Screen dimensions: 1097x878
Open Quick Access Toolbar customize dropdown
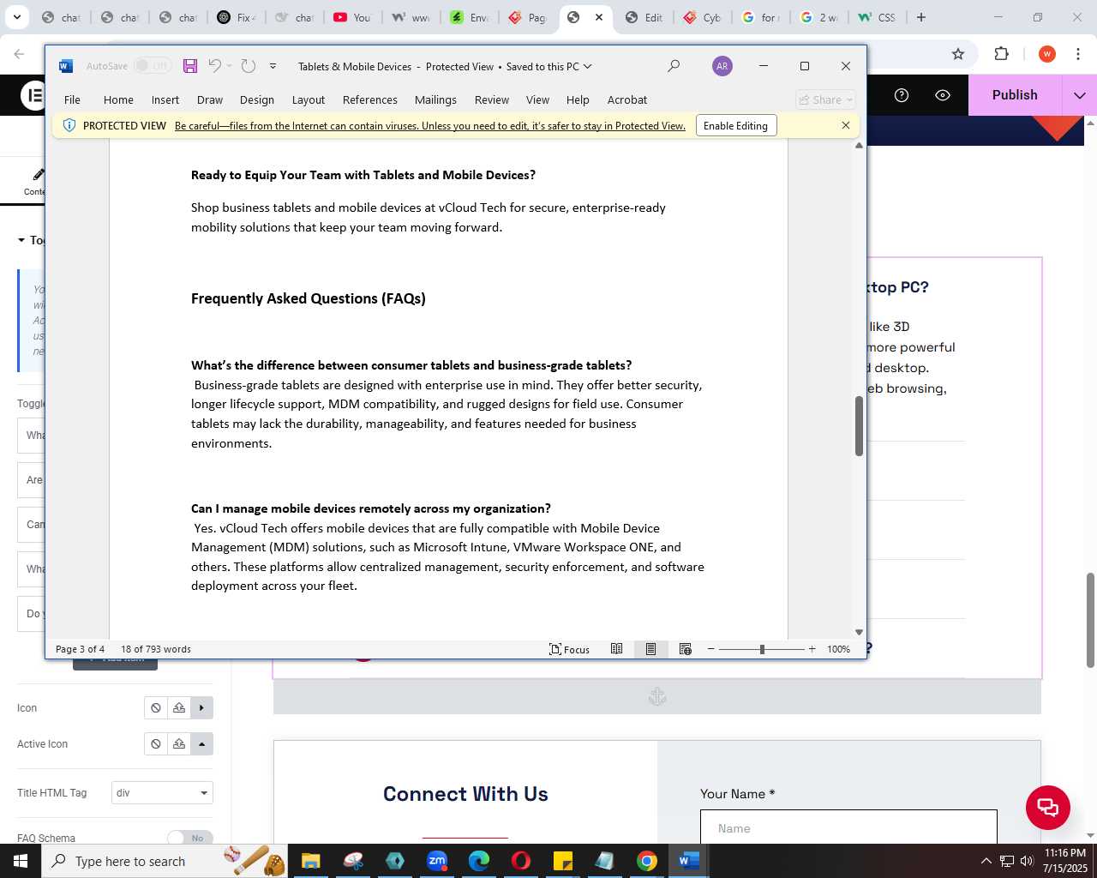coord(273,66)
